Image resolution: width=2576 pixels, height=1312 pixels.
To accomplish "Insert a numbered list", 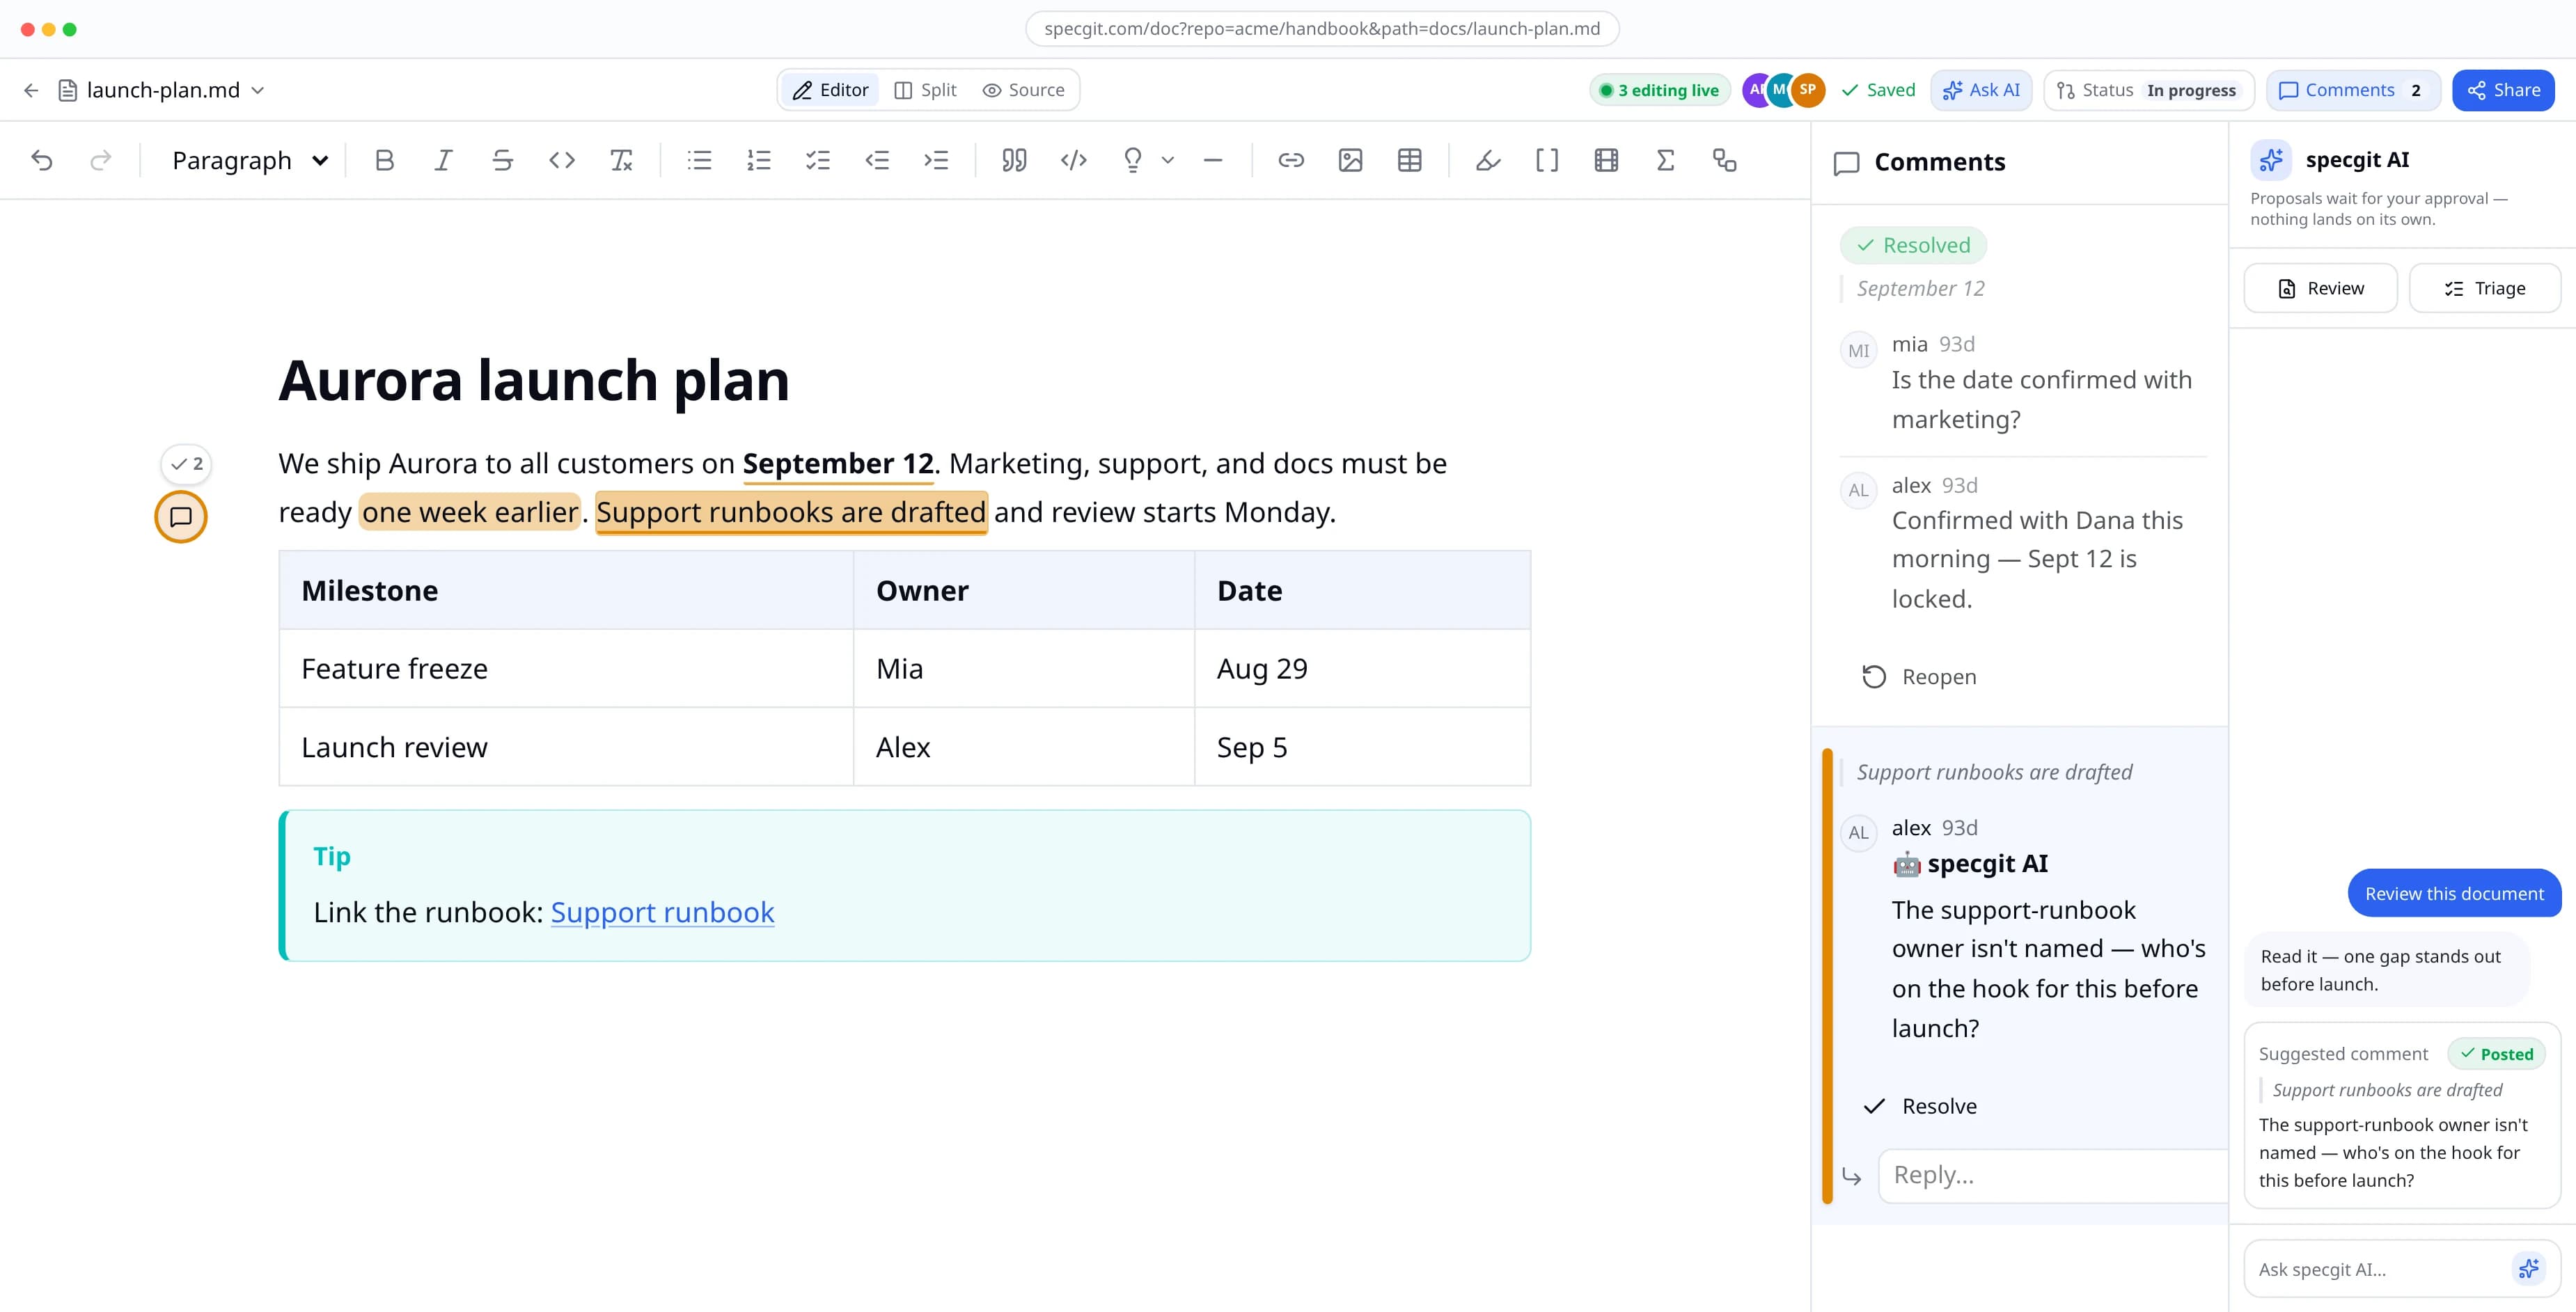I will pos(759,160).
